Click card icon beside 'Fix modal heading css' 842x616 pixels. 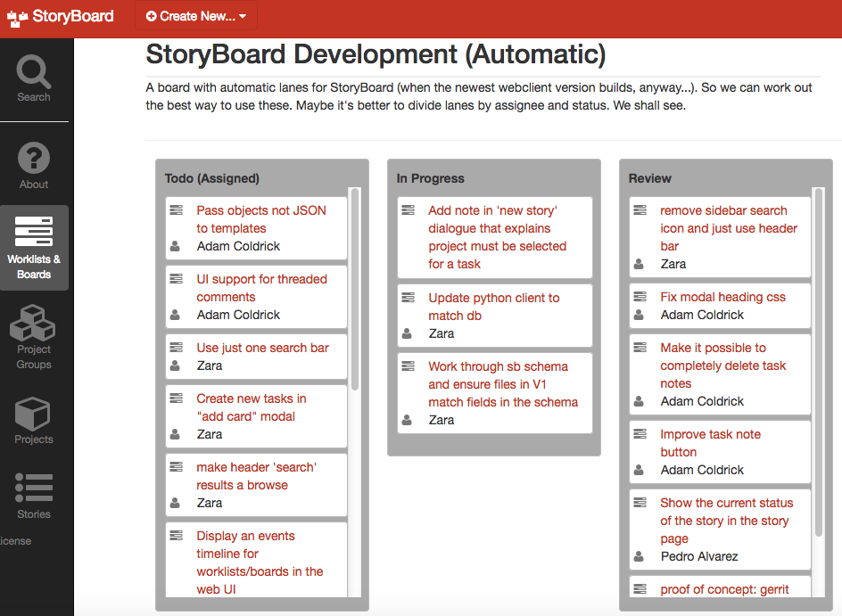pyautogui.click(x=640, y=297)
